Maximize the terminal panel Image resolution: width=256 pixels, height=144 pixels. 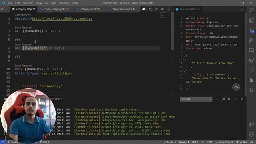(236, 99)
